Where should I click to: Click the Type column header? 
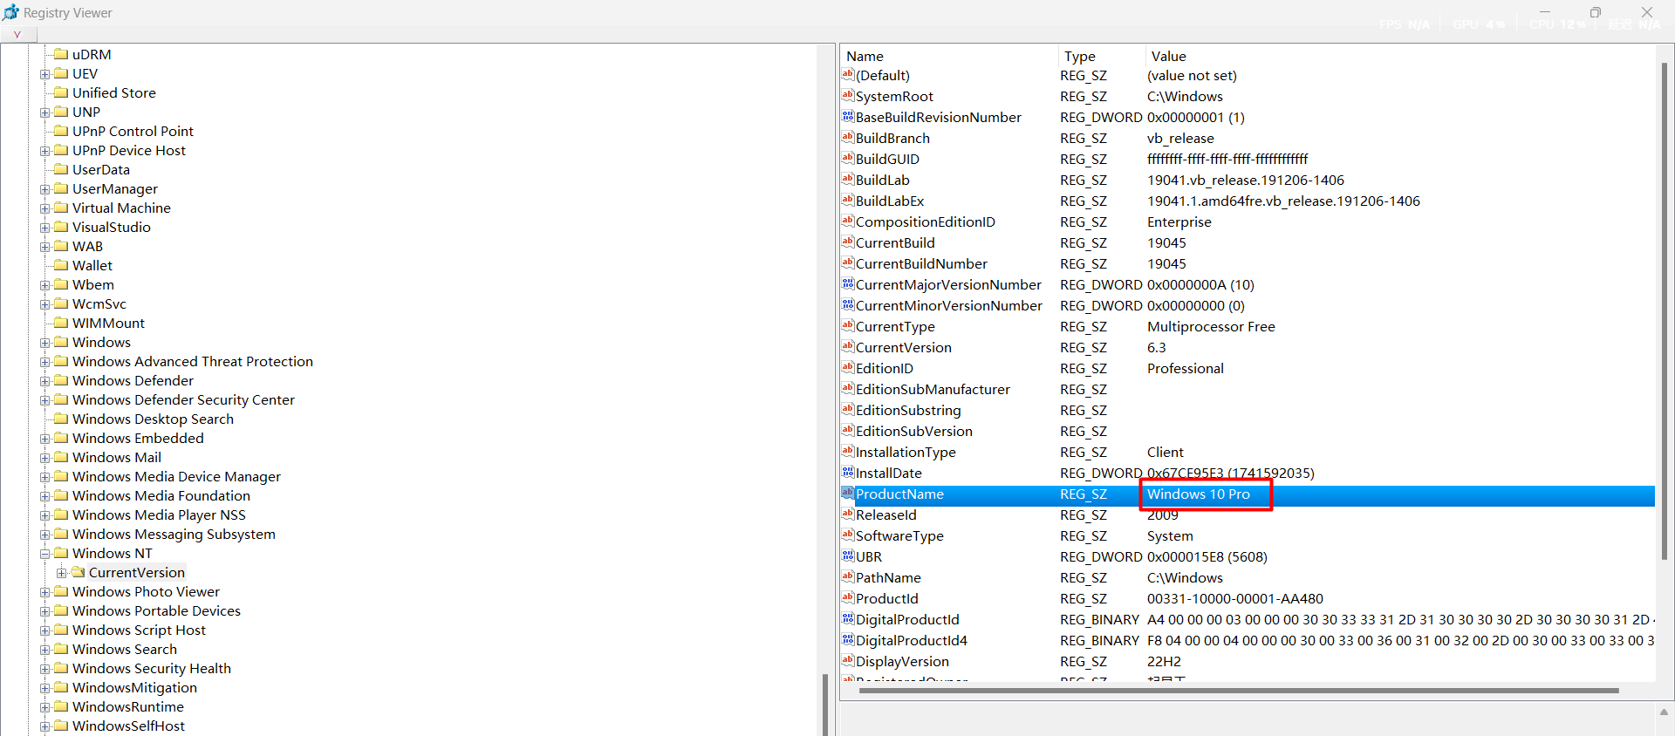point(1079,56)
